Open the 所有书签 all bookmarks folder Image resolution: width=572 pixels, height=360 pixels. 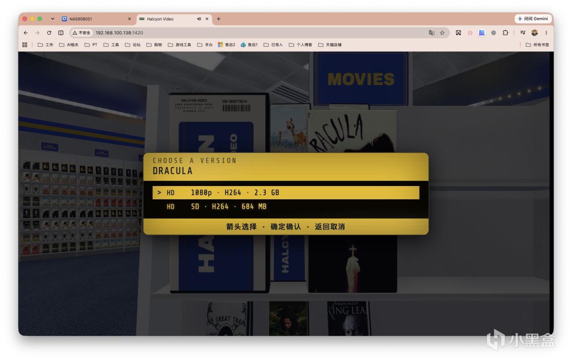(537, 45)
